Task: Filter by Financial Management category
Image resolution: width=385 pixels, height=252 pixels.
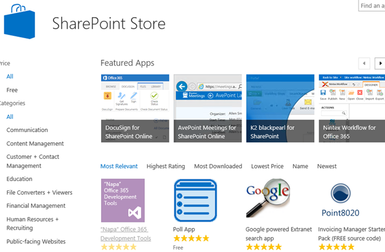Action: tap(36, 206)
